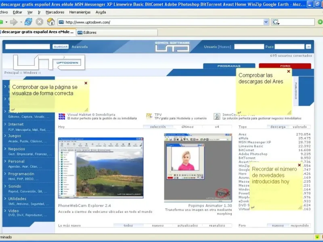Click the reply arrow on the Ares note
The height and width of the screenshot is (242, 323).
tap(239, 113)
